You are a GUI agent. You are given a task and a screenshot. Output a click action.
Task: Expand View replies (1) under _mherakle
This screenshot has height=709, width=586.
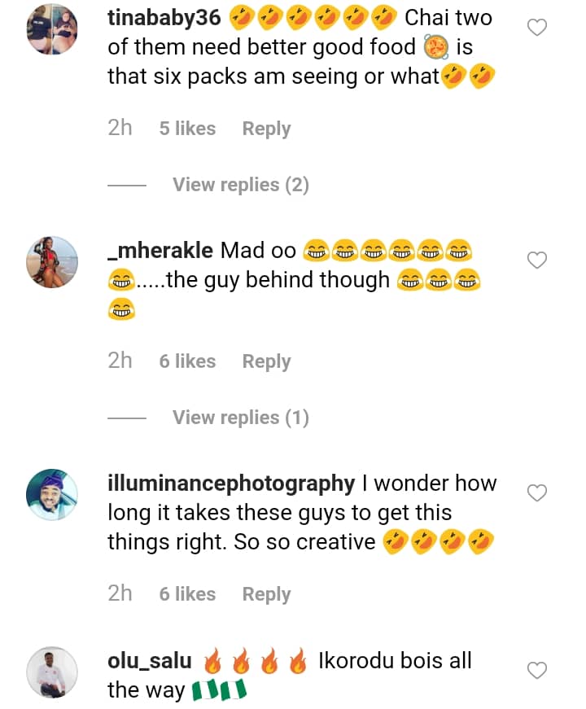(240, 418)
